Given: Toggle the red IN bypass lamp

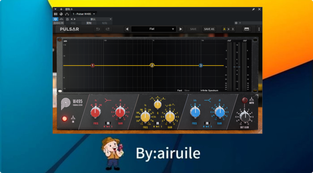Looking at the screenshot, I should [x=64, y=119].
